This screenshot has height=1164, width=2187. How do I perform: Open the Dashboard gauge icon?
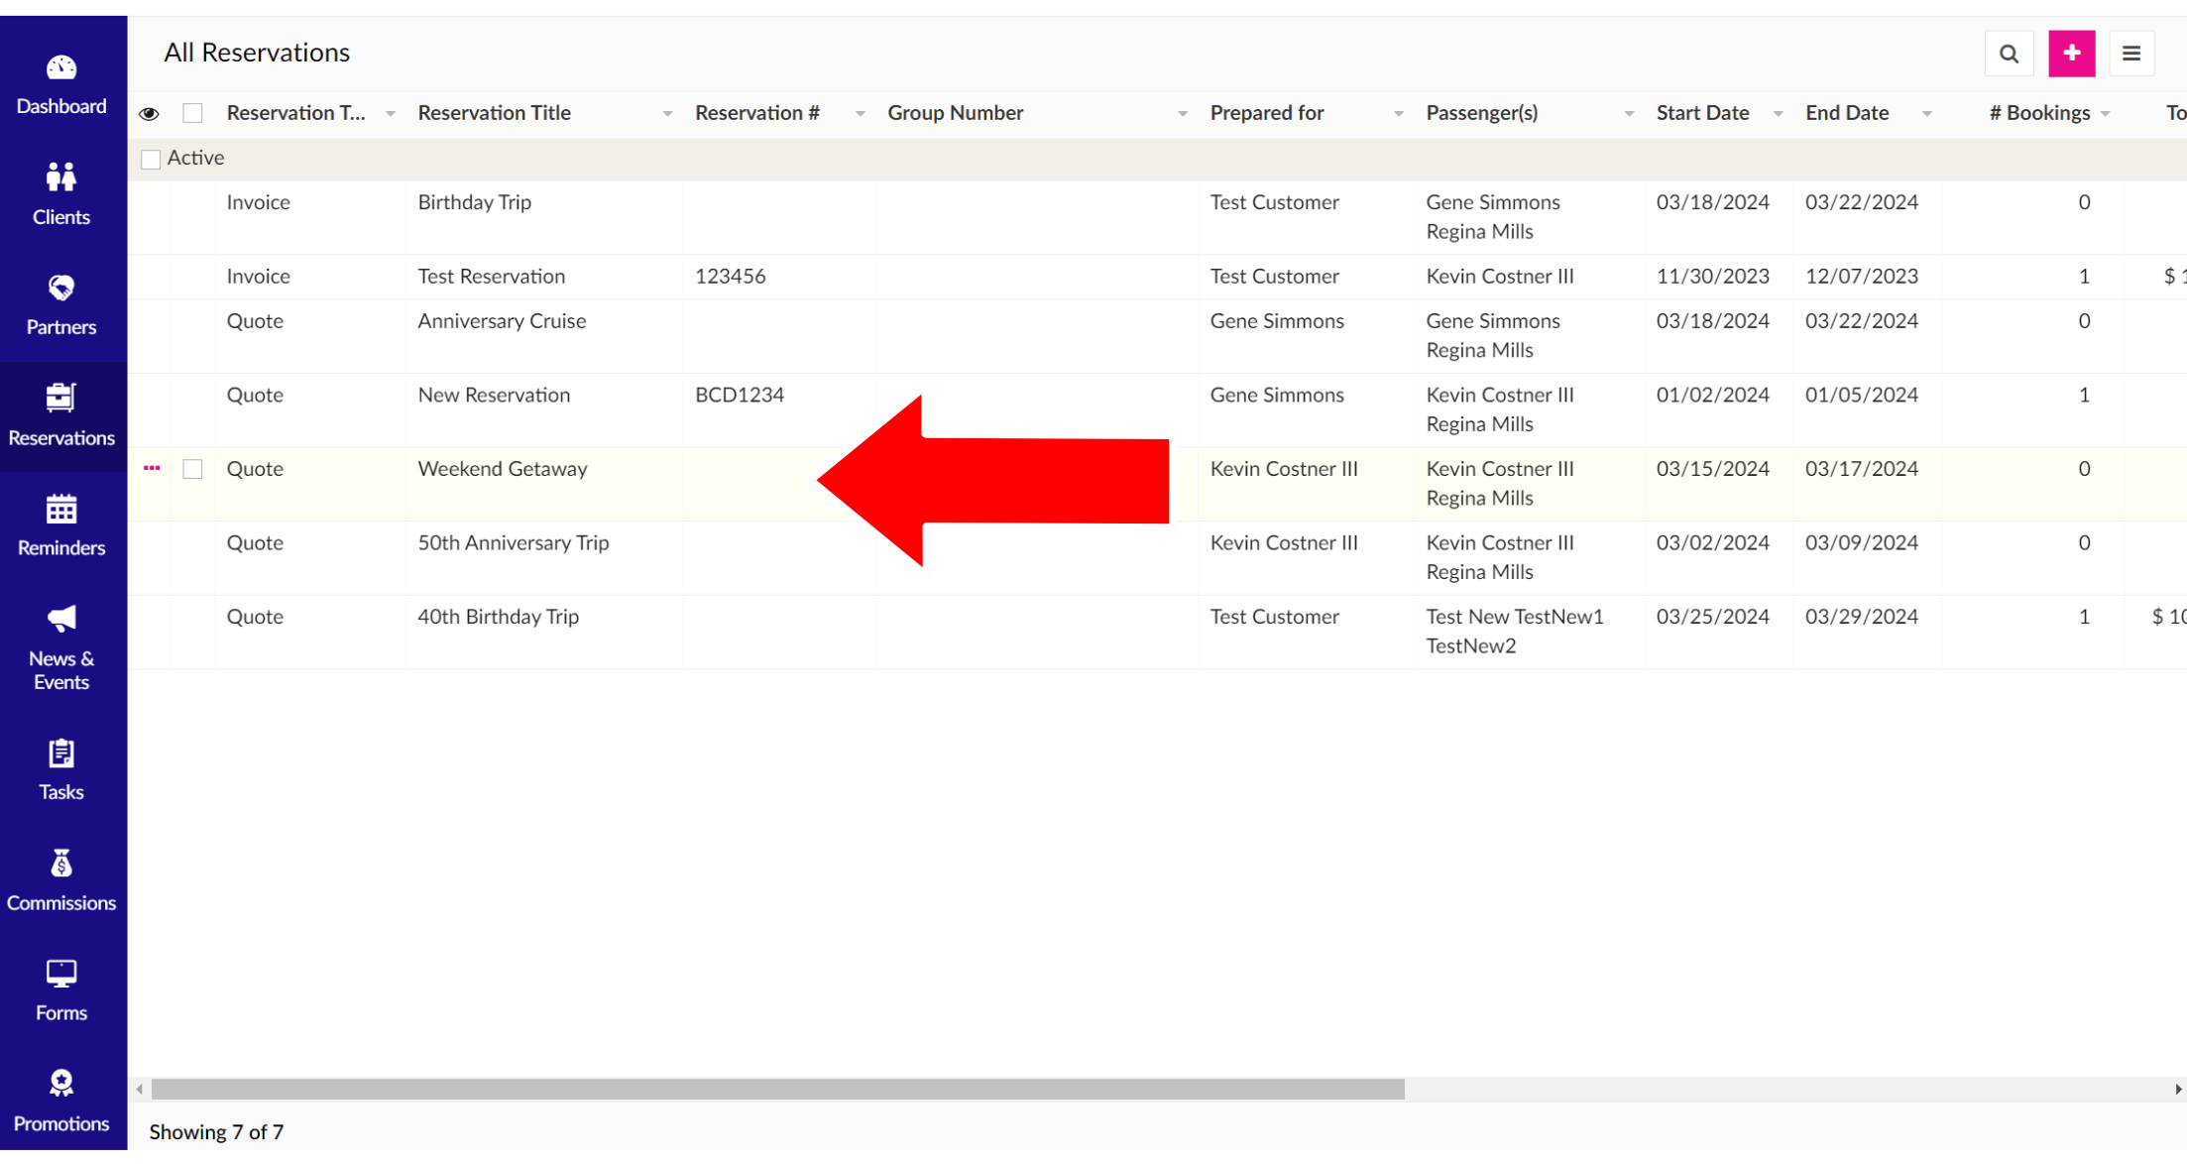click(61, 68)
